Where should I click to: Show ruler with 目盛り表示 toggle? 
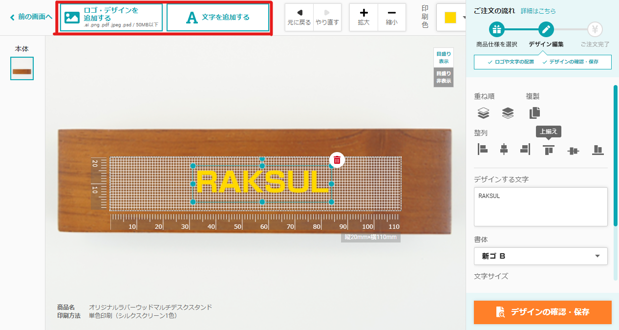click(444, 58)
